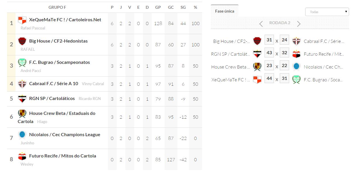Select the Fase única tab
Image resolution: width=359 pixels, height=177 pixels.
point(225,11)
